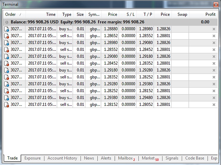The height and width of the screenshot is (165, 221).
Task: Go to the Market tab
Action: (150, 158)
